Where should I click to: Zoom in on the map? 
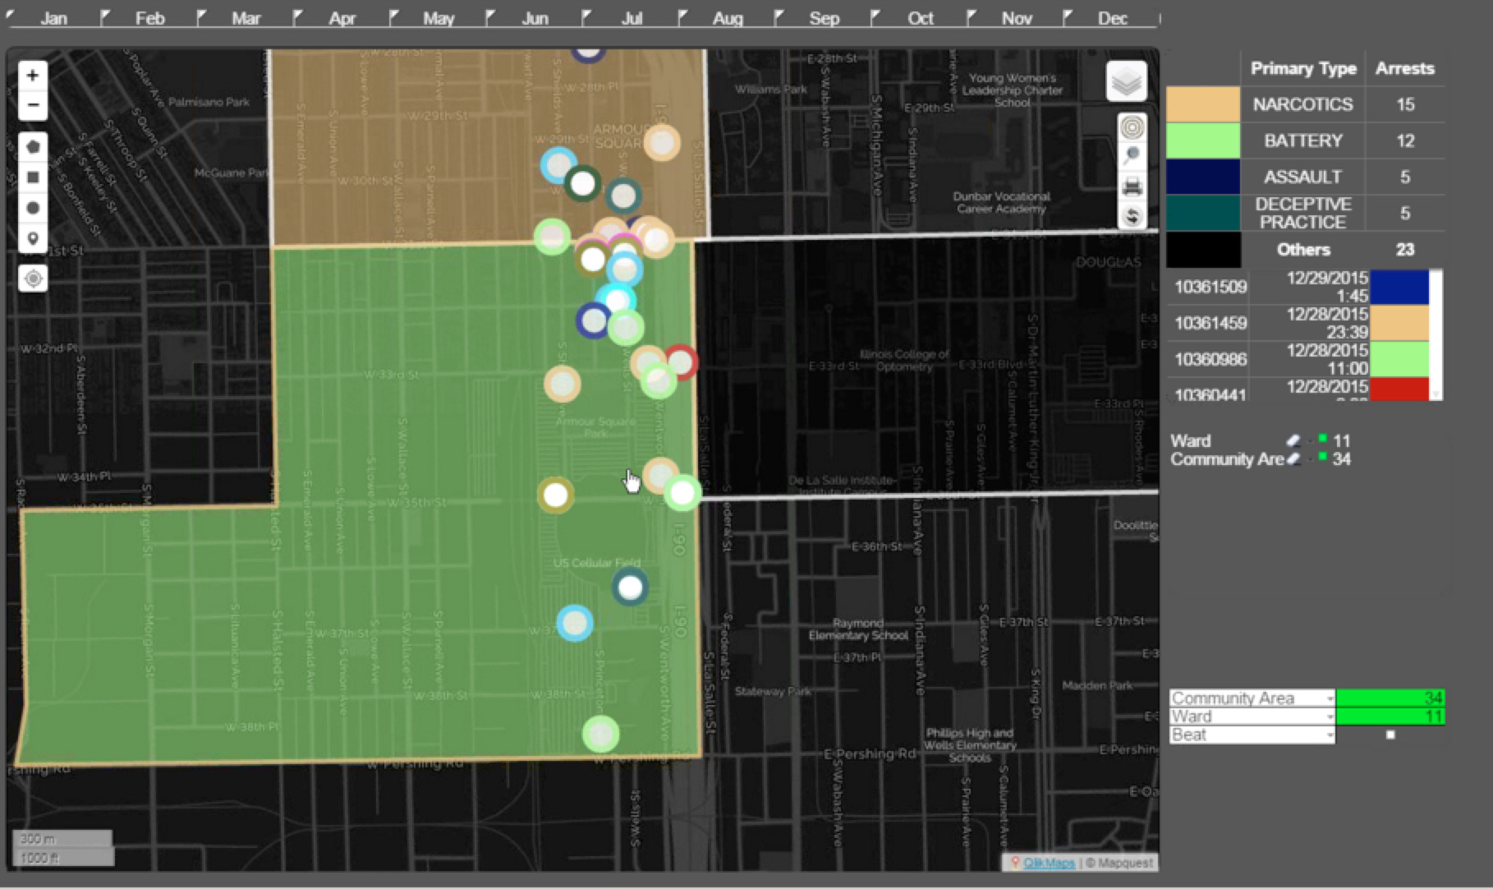point(32,76)
